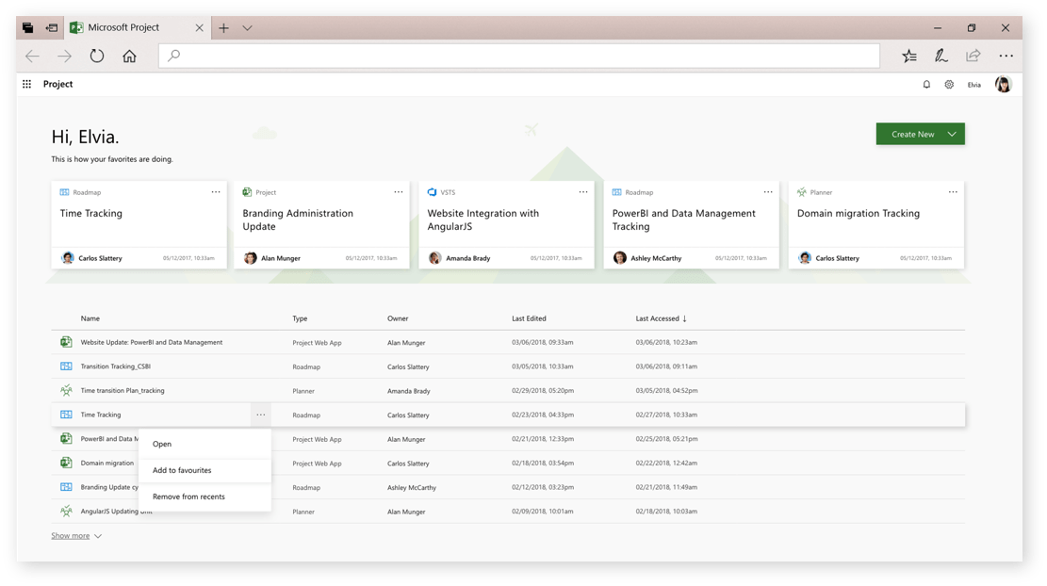Select Add to favourites from the context menu
The image size is (1047, 586).
[x=182, y=470]
